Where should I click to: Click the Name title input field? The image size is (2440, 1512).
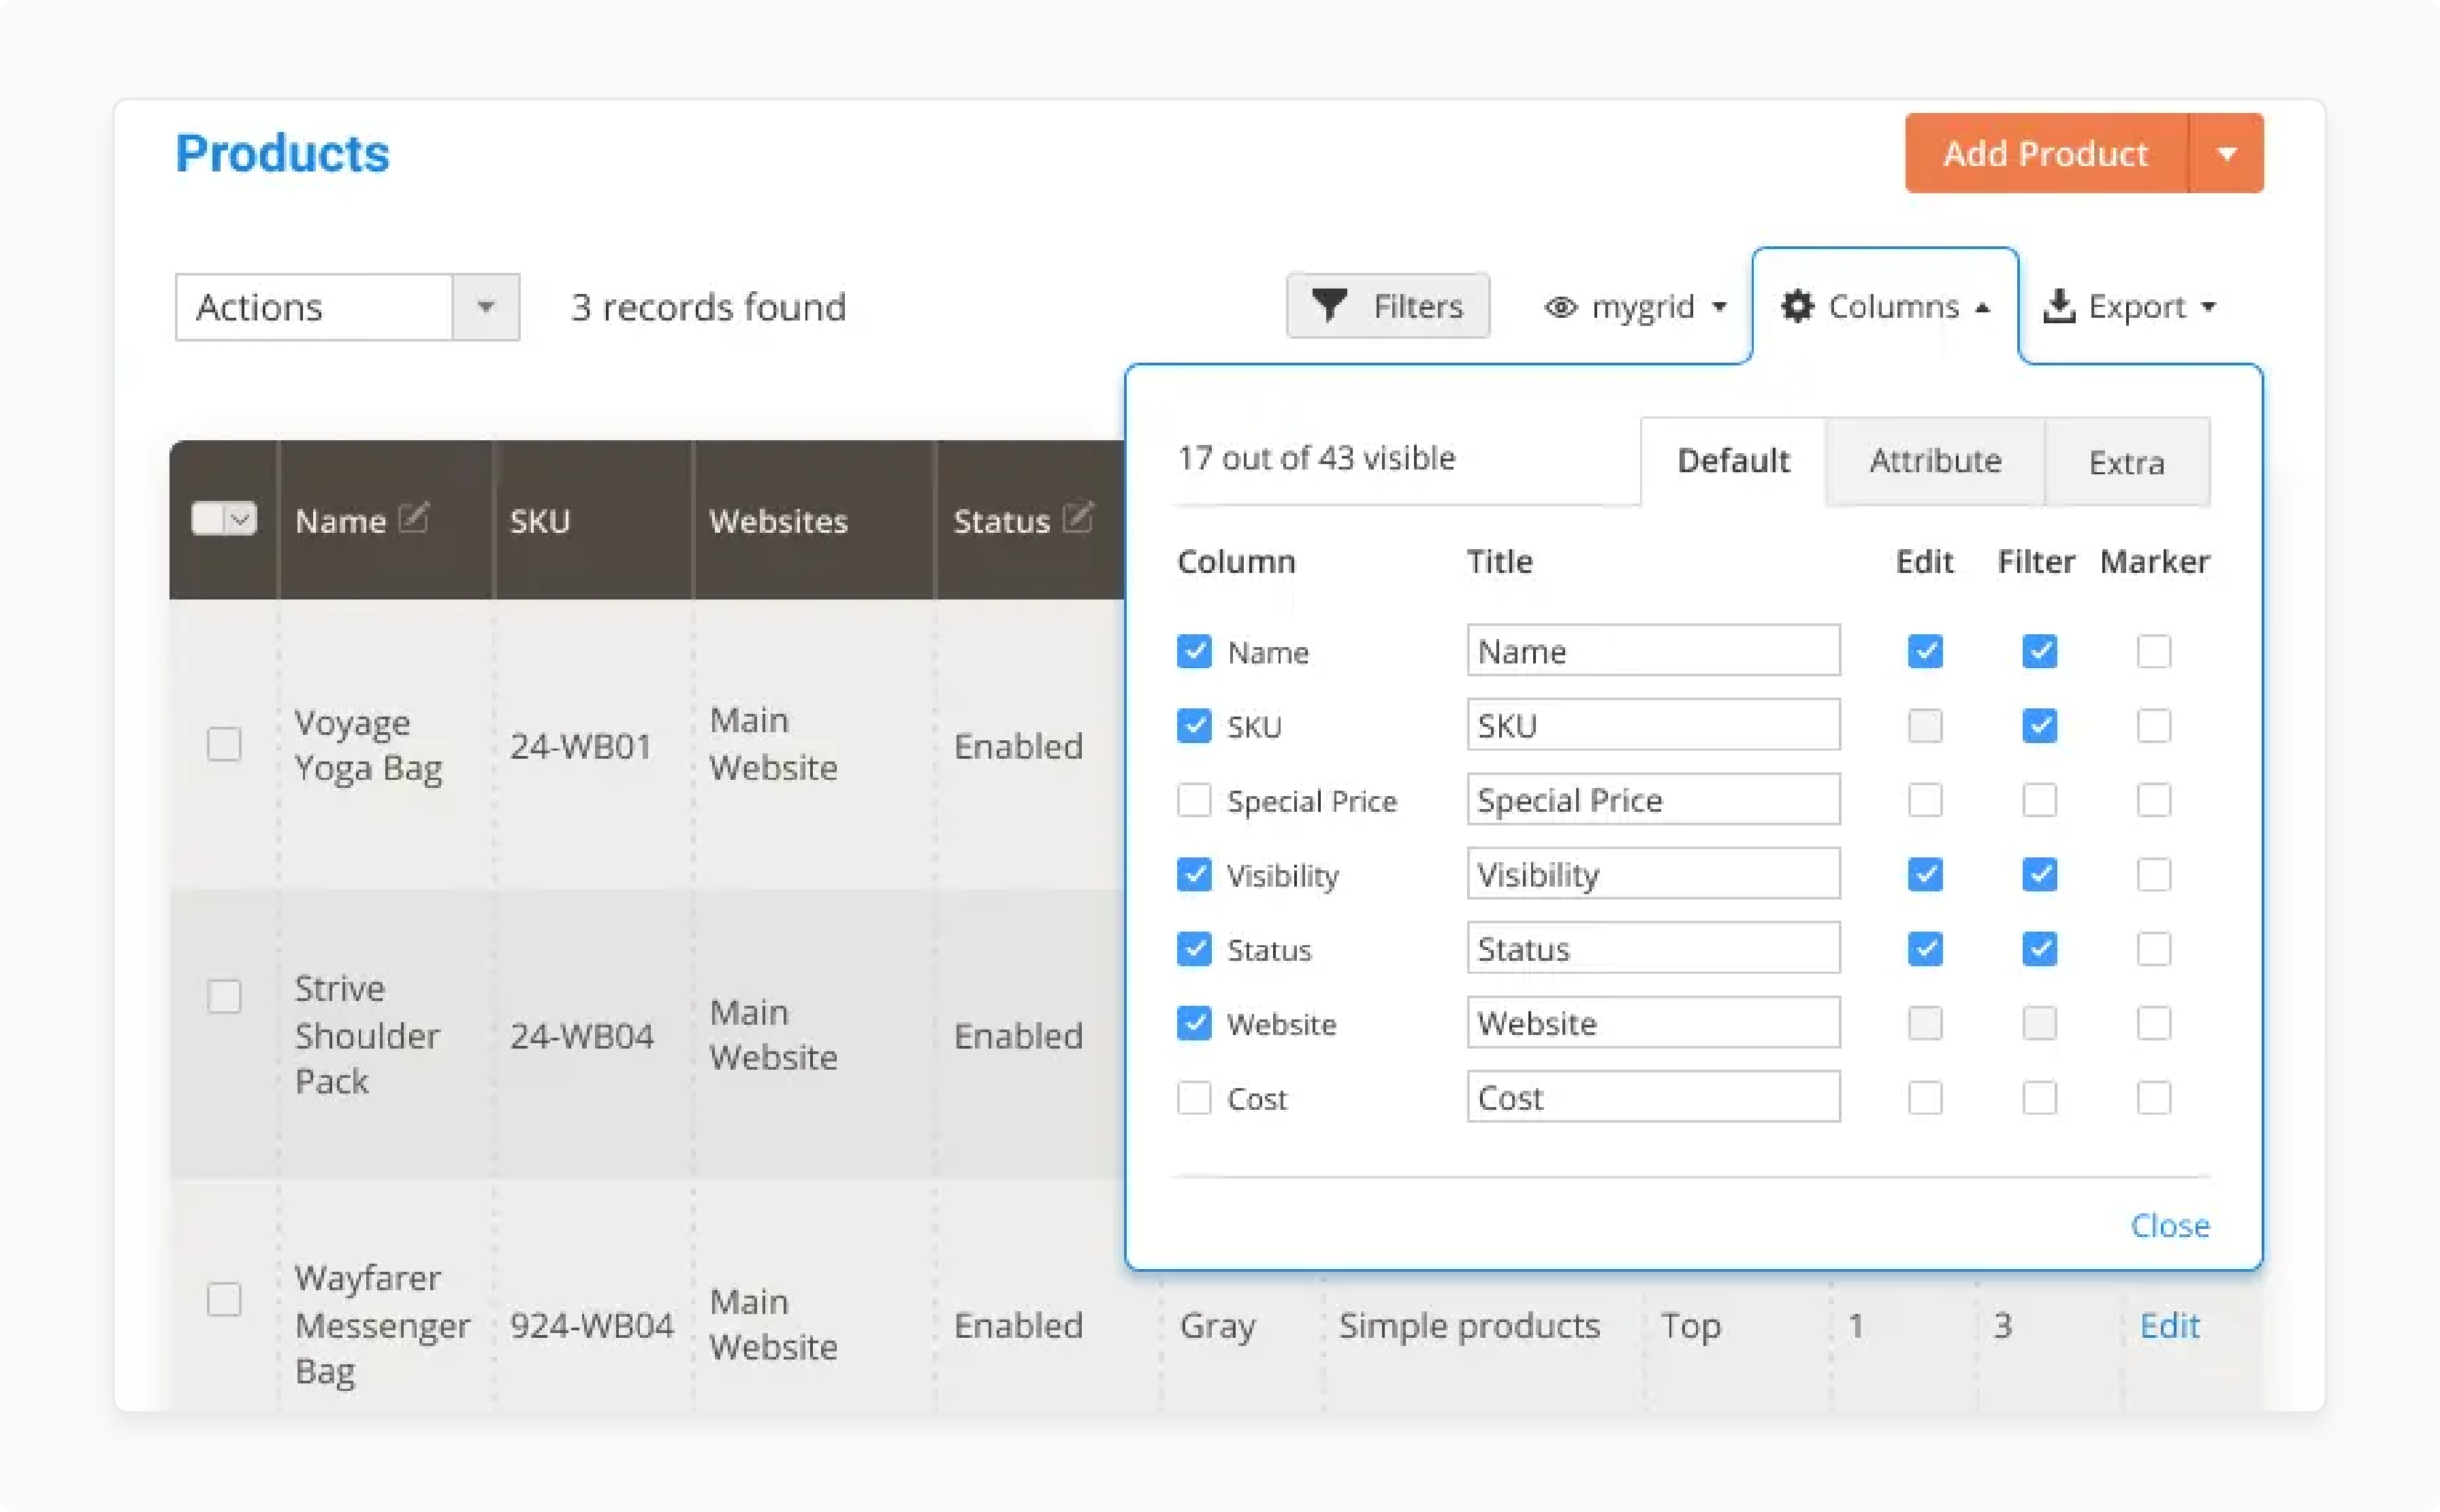click(x=1653, y=651)
